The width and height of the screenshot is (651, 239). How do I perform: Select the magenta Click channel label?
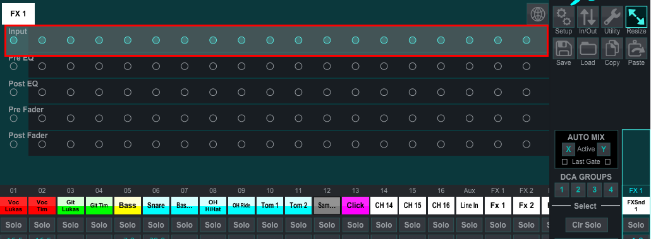coord(355,206)
